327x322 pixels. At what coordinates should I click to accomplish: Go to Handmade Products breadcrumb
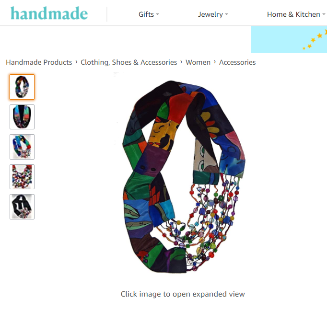[39, 62]
